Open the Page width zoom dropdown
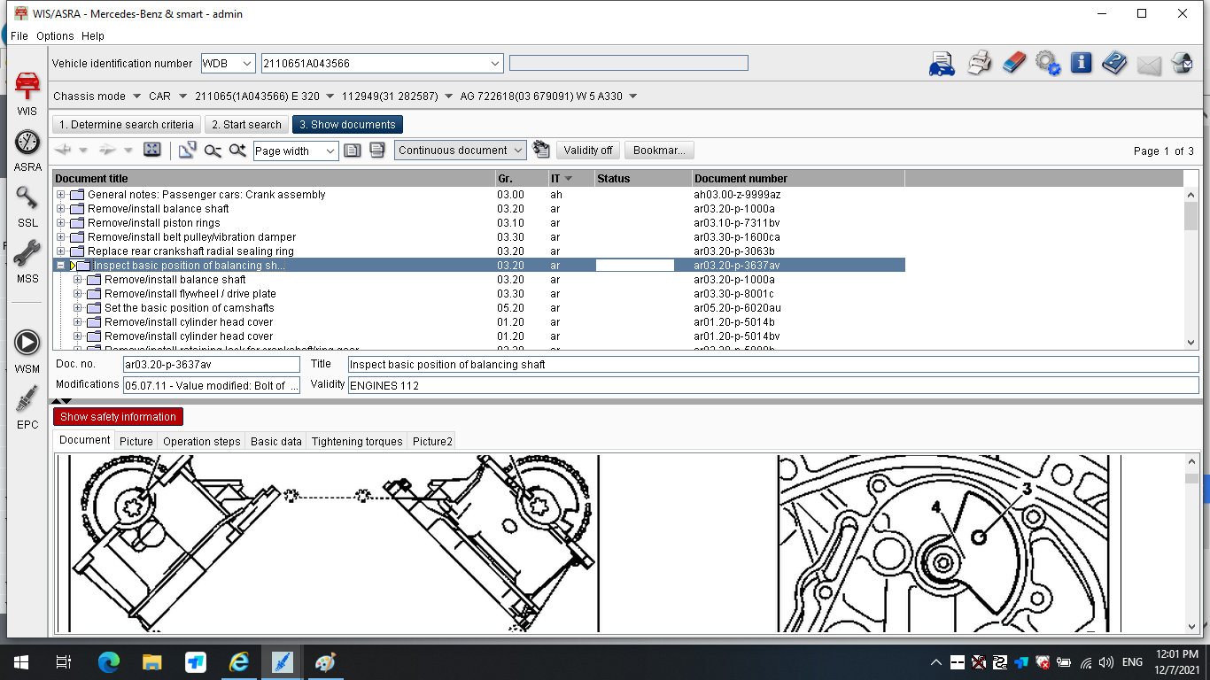 click(x=330, y=151)
